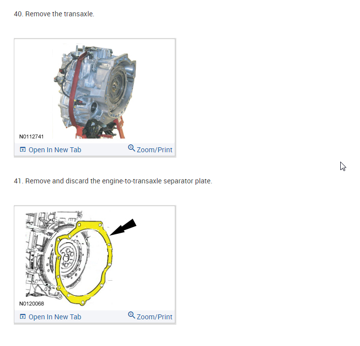Click the flywheel center in the diagram
This screenshot has height=346, width=360.
[66, 258]
